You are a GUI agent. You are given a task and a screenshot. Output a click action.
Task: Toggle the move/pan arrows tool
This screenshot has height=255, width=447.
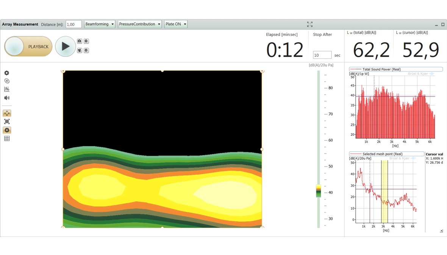7,114
